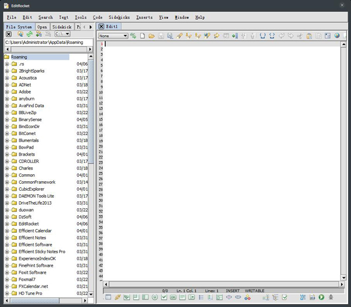Viewport: 351px width, 307px height.
Task: Click the colored circles icon in the bottom toolbar
Action: [247, 298]
